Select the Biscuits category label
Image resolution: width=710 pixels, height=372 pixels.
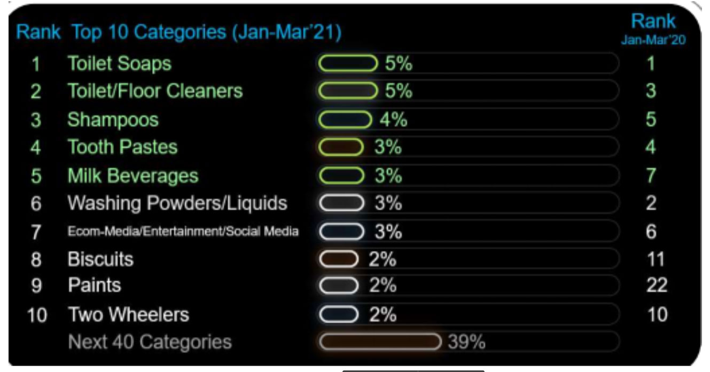(100, 259)
